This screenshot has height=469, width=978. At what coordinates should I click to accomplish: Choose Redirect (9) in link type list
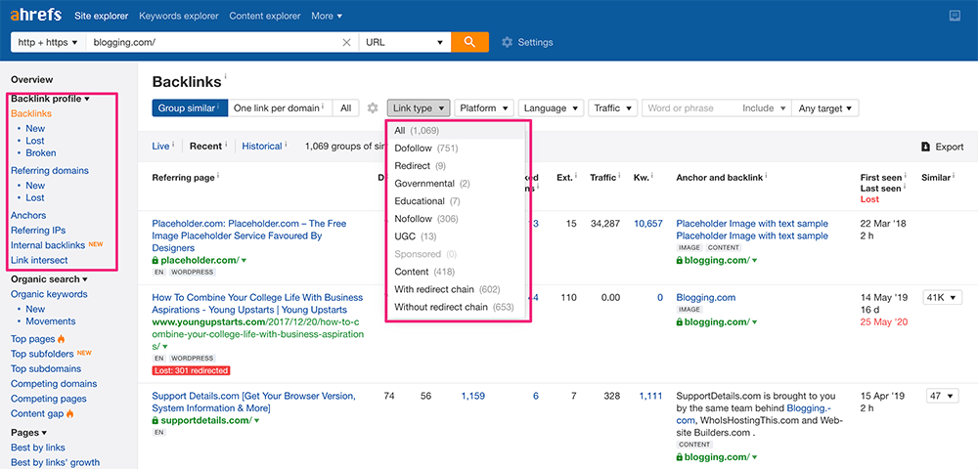pos(456,166)
